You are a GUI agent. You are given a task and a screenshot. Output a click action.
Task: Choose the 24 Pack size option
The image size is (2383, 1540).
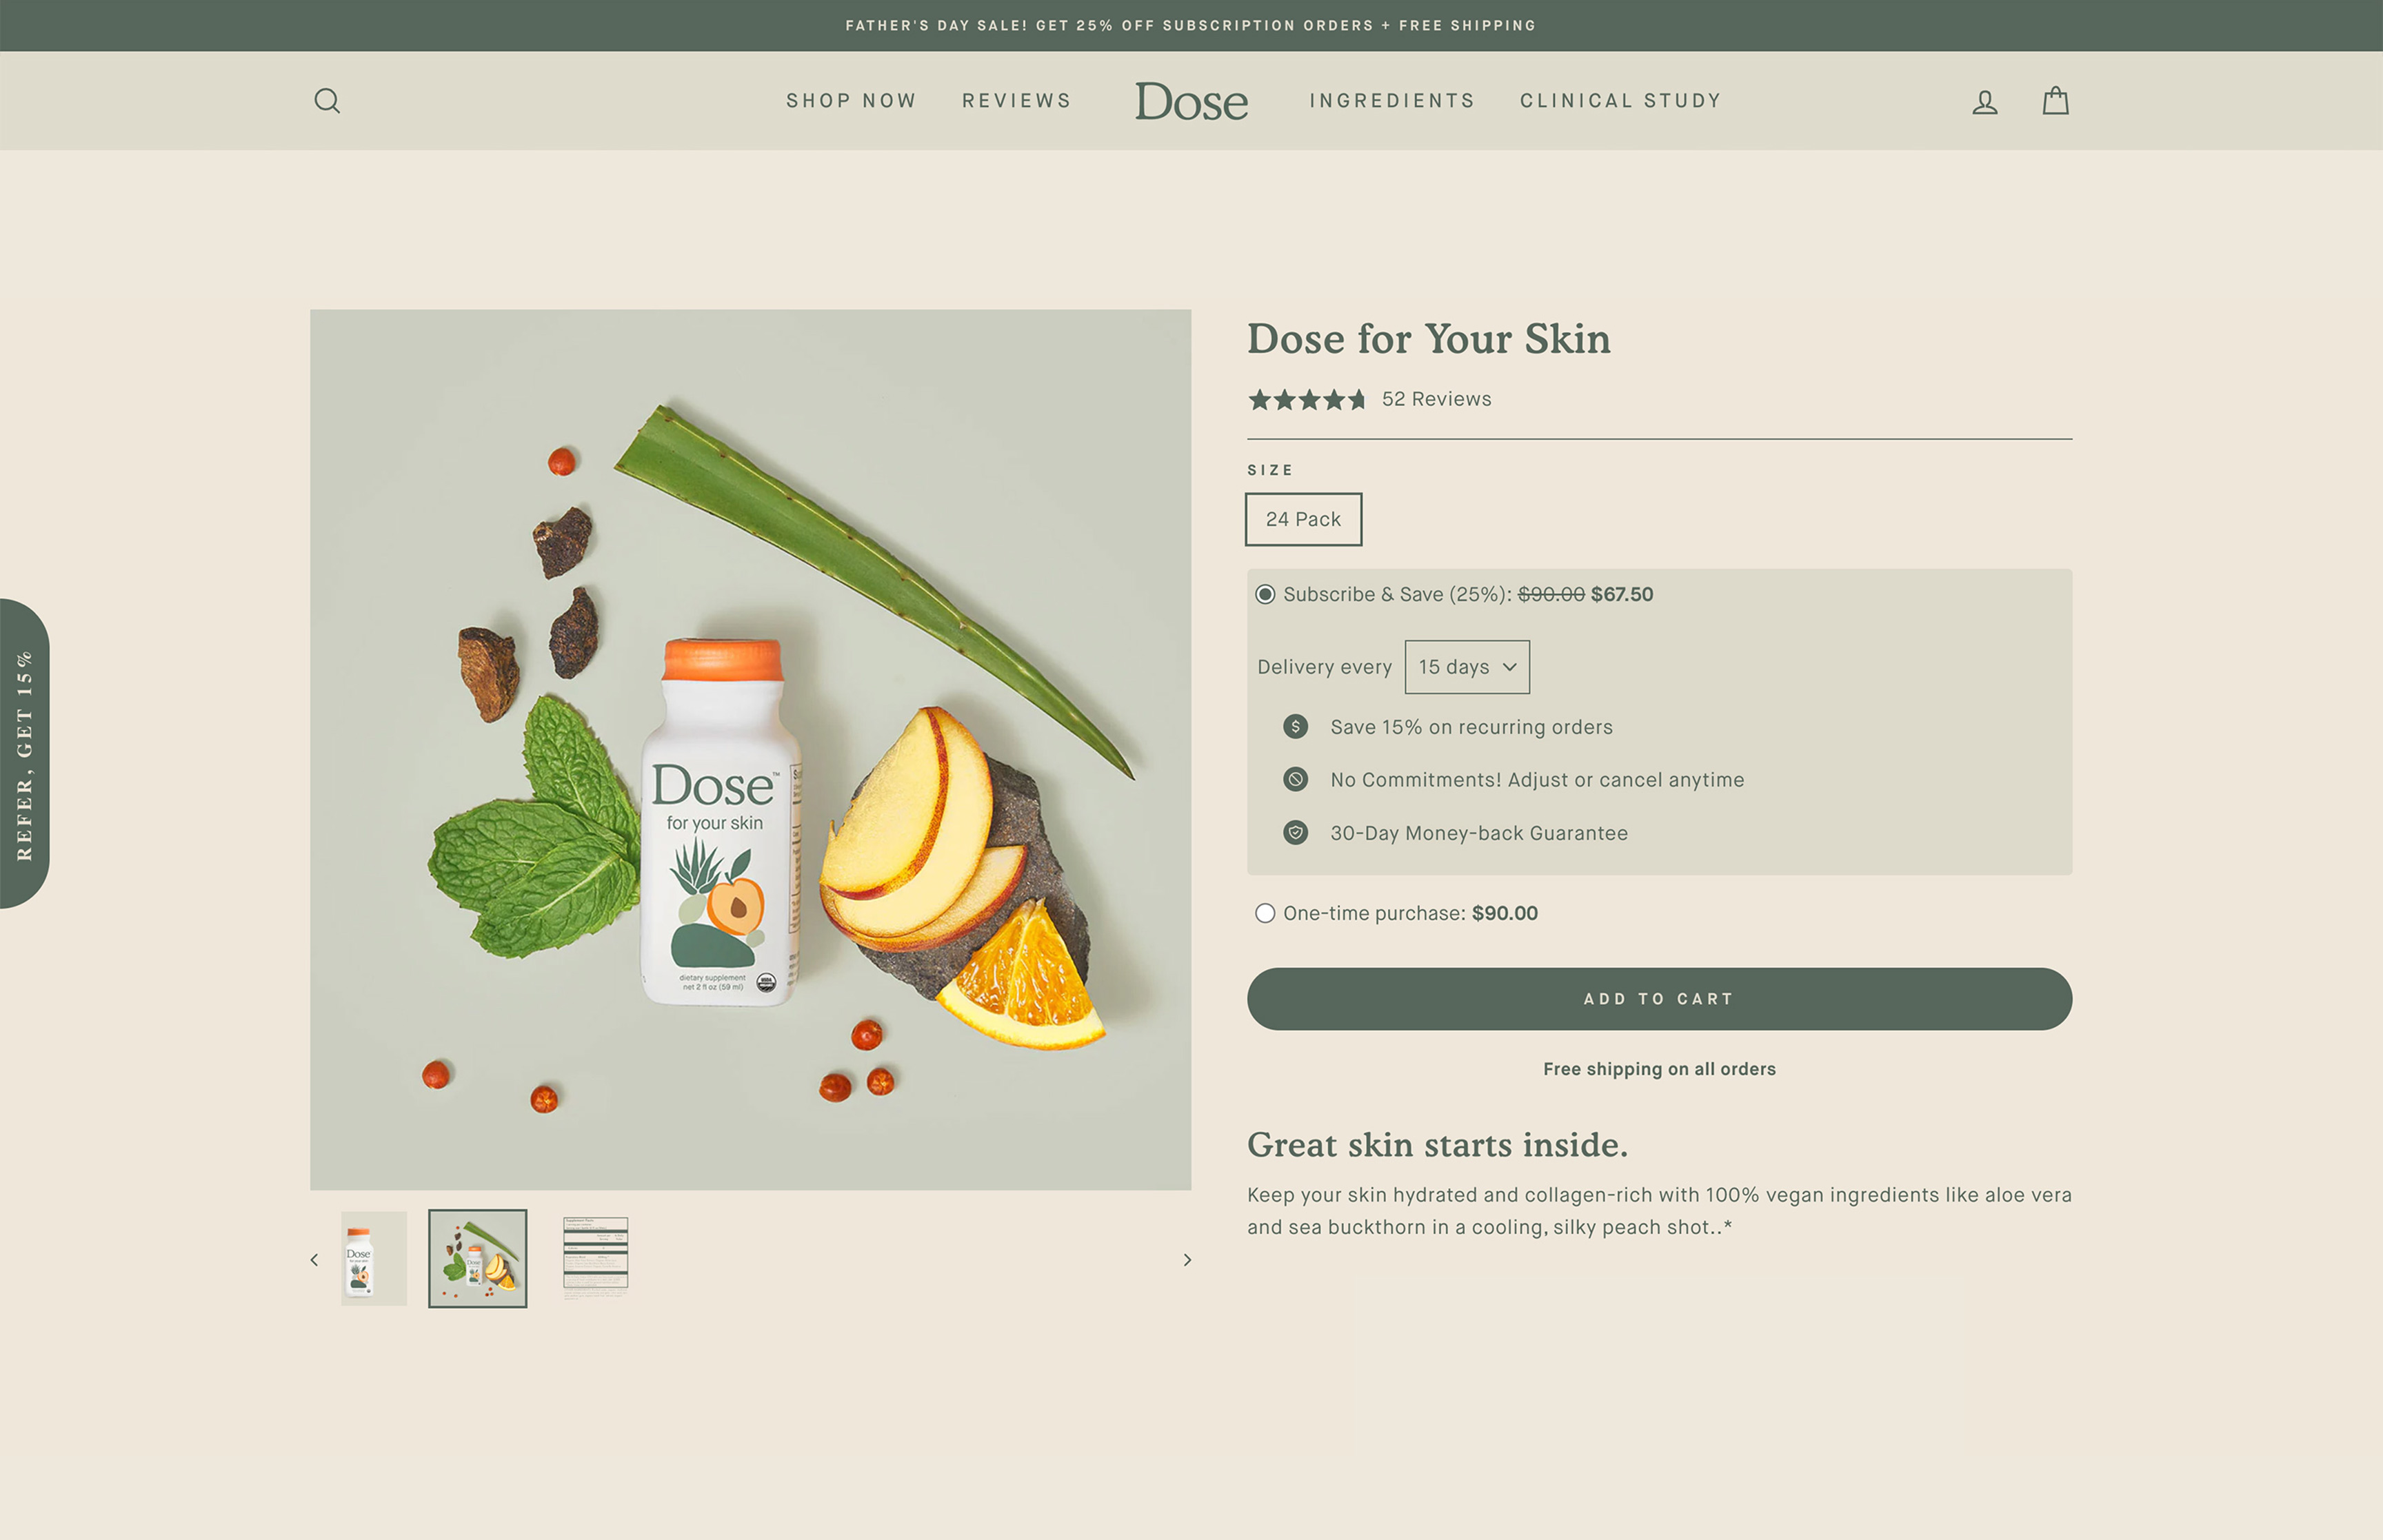(x=1303, y=519)
